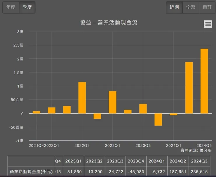
Task: Choose the 近期 (recent) range tab
Action: click(x=174, y=7)
